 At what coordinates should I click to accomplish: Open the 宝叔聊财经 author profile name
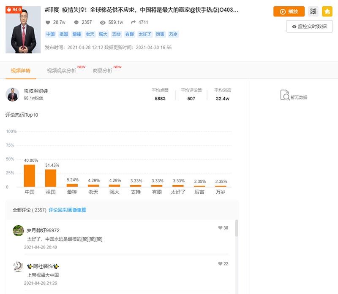click(x=36, y=91)
